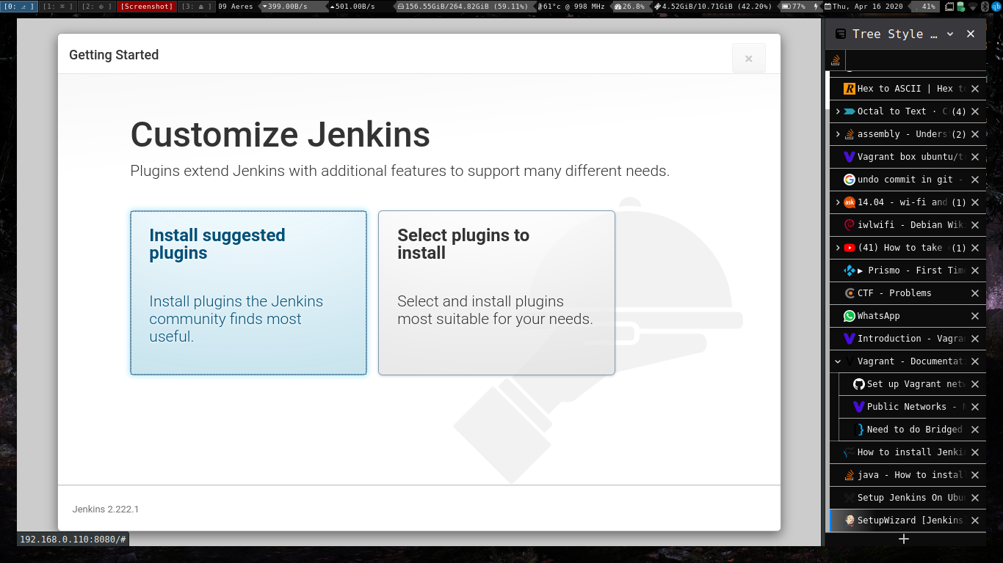Click the Screenshot workspace label
The height and width of the screenshot is (563, 1003).
[x=147, y=7]
